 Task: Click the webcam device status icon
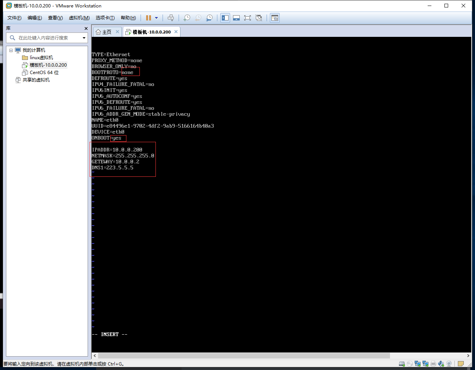(x=449, y=364)
